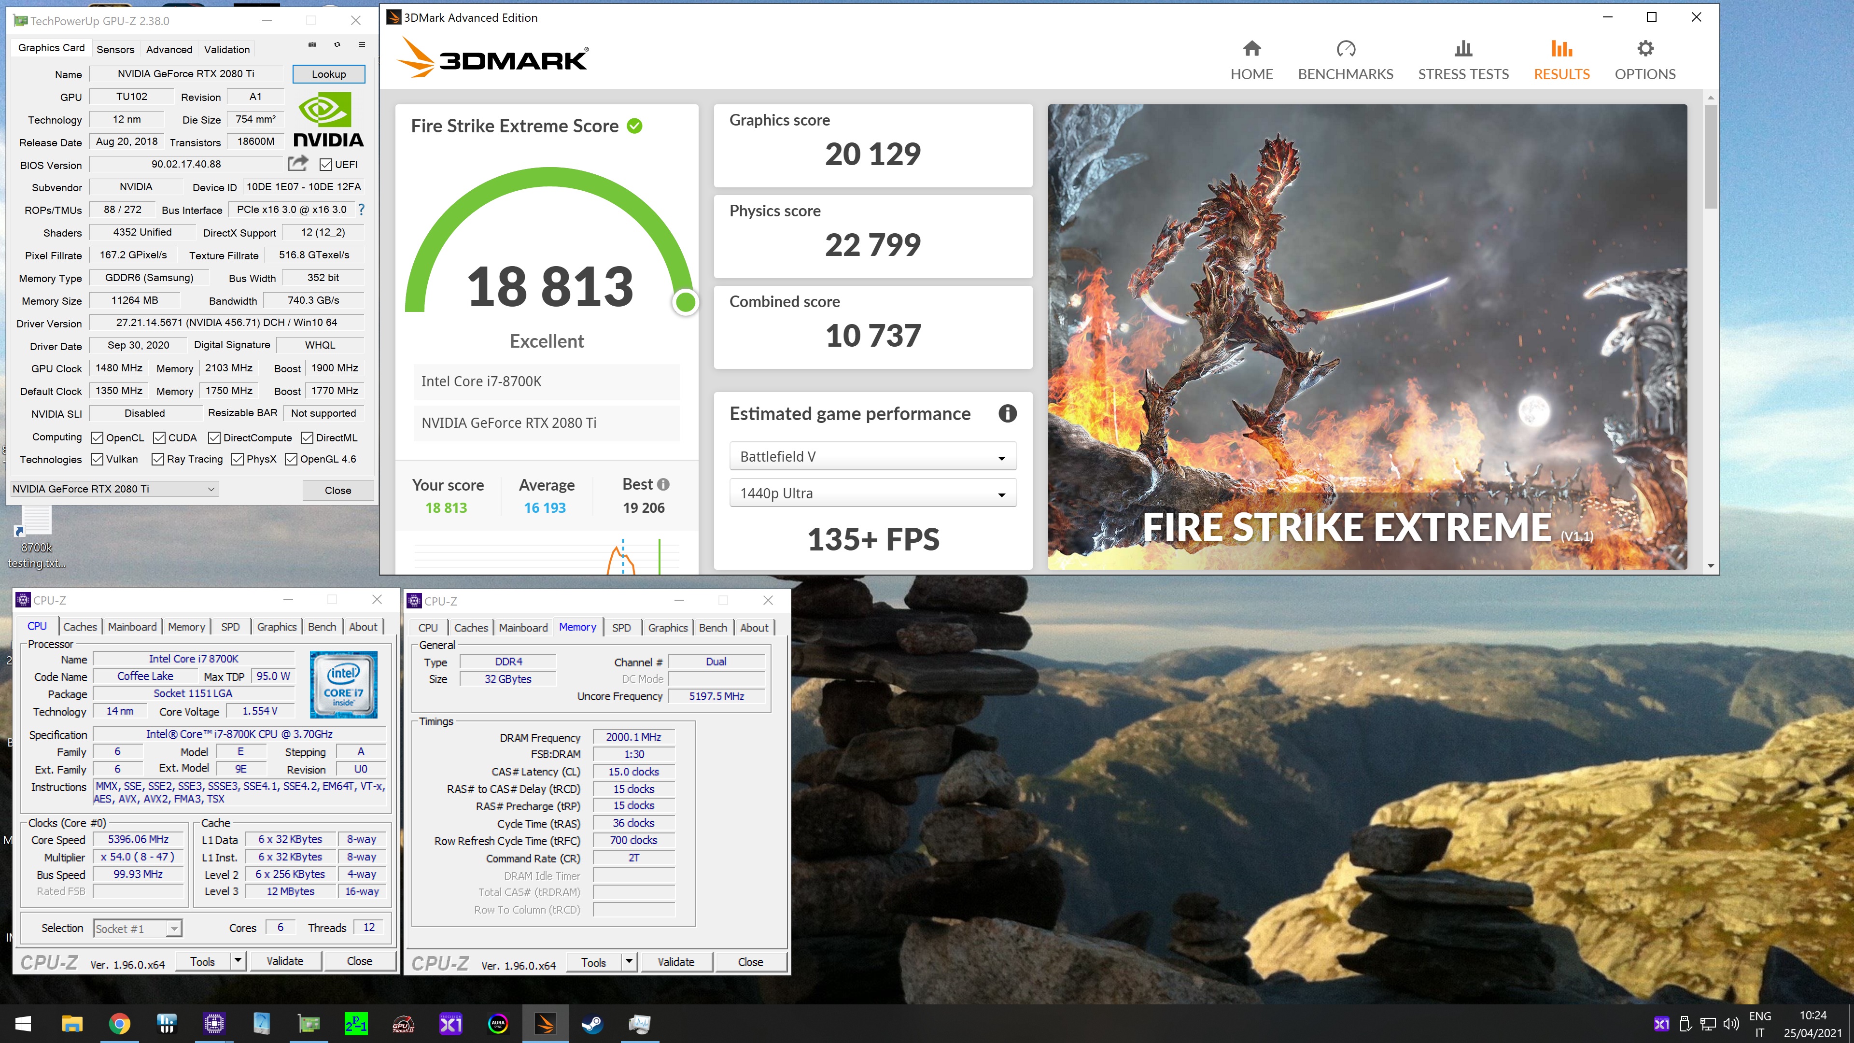The image size is (1854, 1043).
Task: Click Close button in GPU-Z
Action: click(x=337, y=490)
